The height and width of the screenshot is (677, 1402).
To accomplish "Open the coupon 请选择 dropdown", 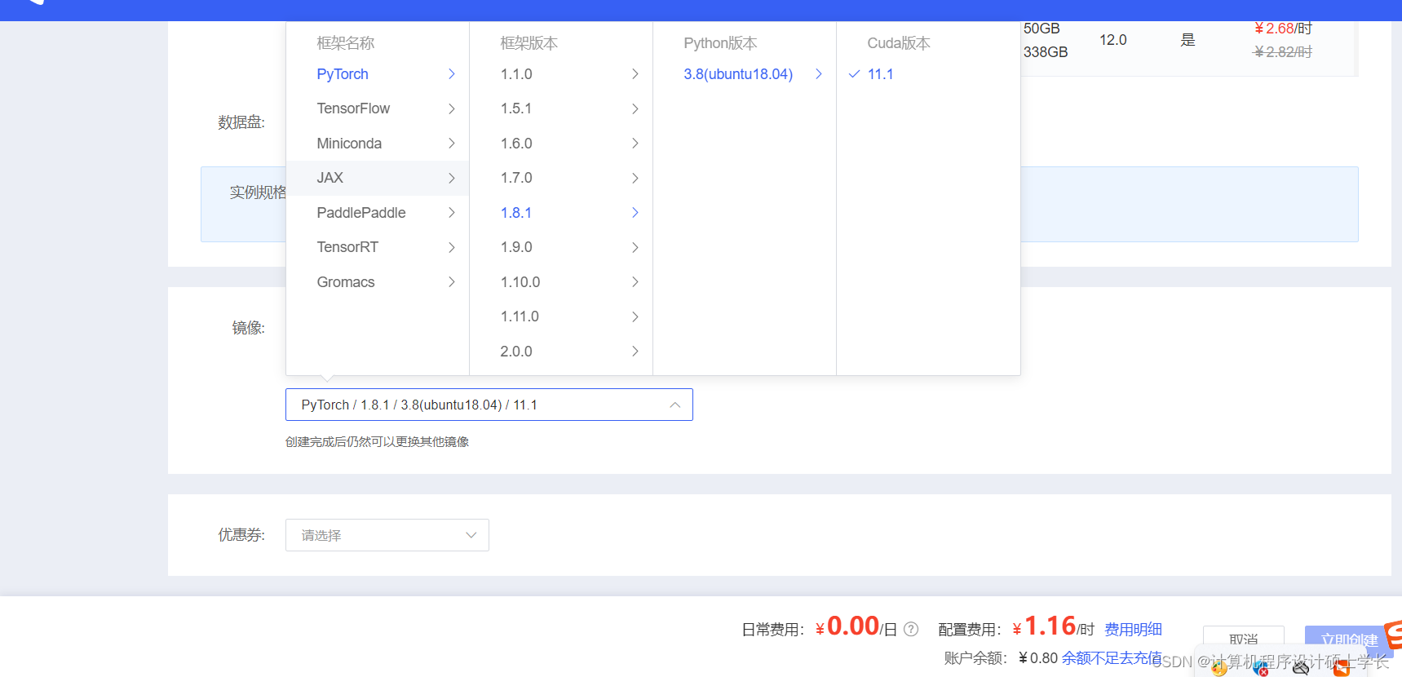I will click(387, 535).
